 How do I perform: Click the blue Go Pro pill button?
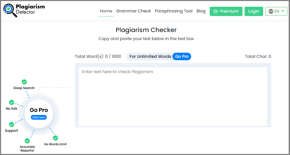click(182, 57)
